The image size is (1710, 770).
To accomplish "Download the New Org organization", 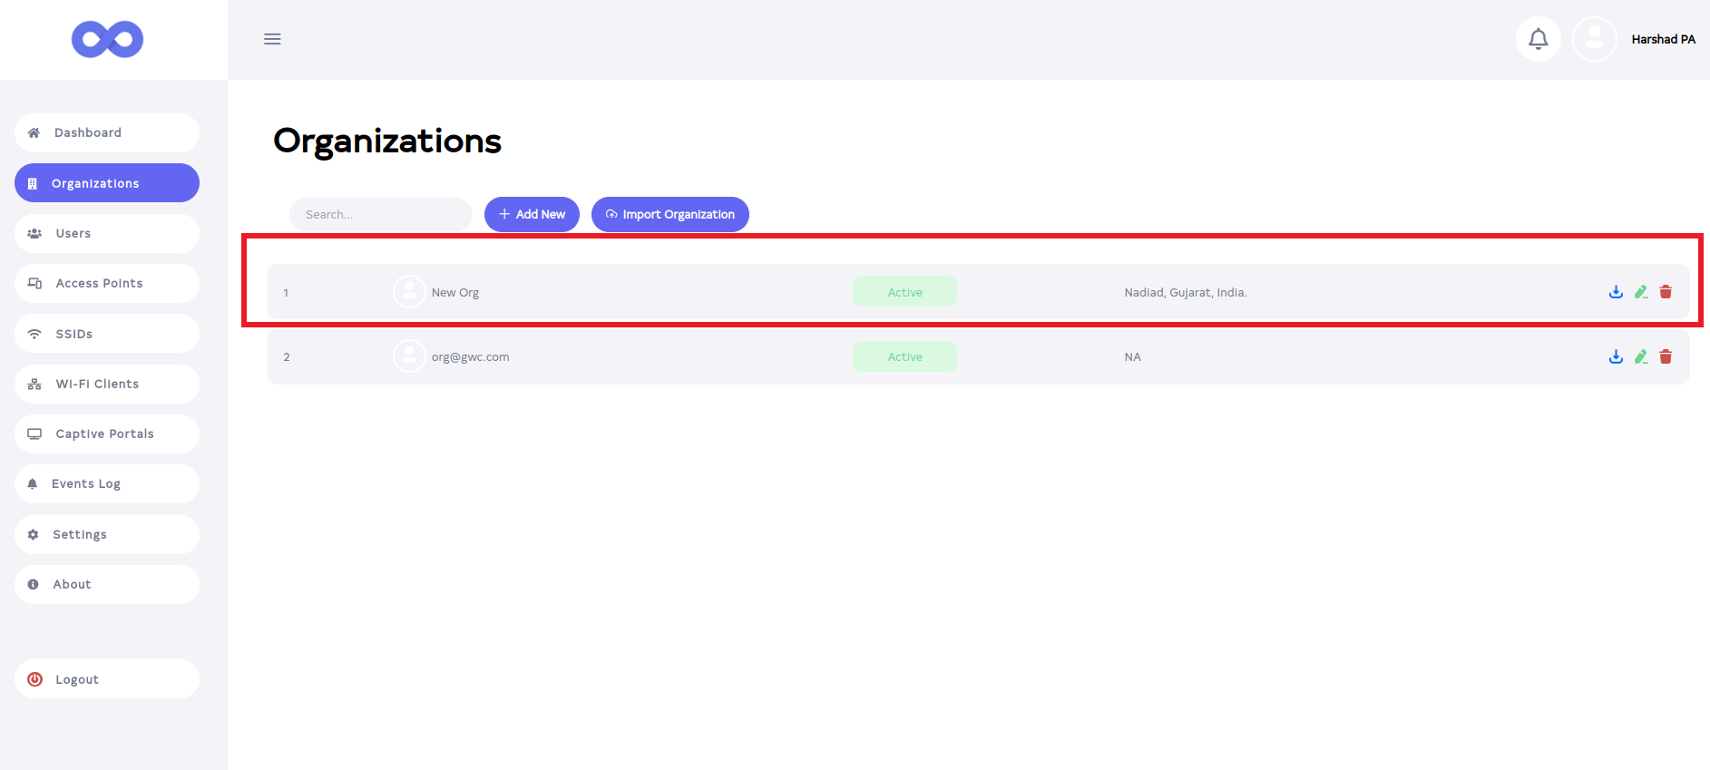I will pyautogui.click(x=1616, y=292).
